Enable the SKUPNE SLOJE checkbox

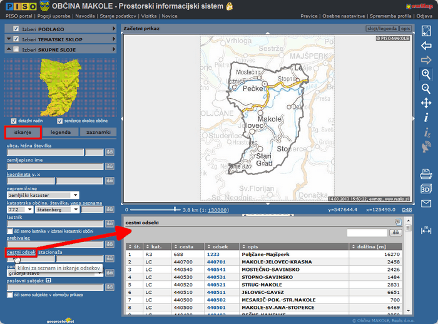17,50
